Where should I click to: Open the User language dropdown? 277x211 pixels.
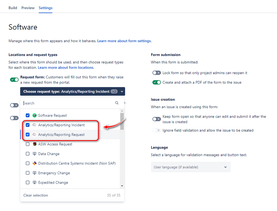tap(191, 167)
